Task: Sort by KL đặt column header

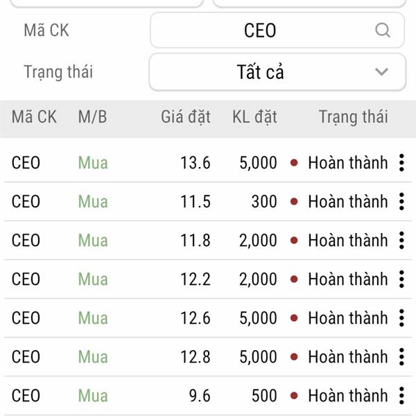Action: click(x=254, y=117)
